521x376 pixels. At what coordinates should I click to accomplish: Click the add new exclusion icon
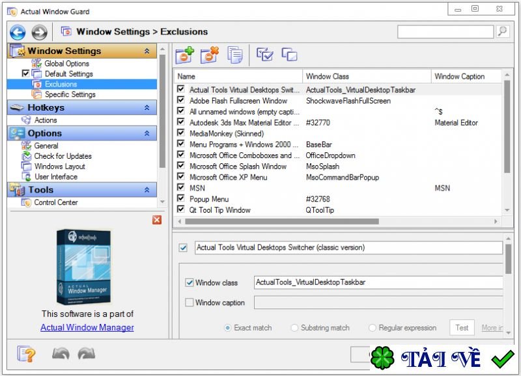click(184, 55)
